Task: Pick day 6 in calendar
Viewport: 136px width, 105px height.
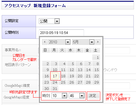Action: (x=79, y=64)
